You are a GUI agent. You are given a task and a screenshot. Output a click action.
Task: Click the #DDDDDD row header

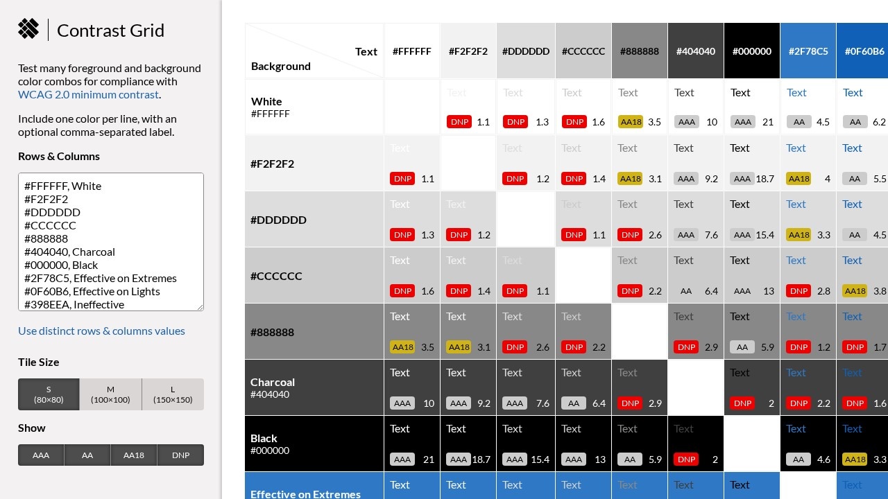314,219
